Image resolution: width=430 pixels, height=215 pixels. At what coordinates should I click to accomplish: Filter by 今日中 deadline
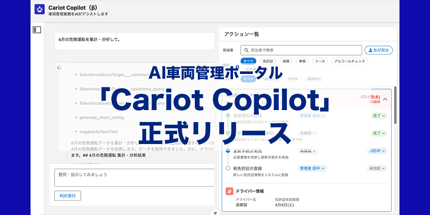(x=293, y=79)
